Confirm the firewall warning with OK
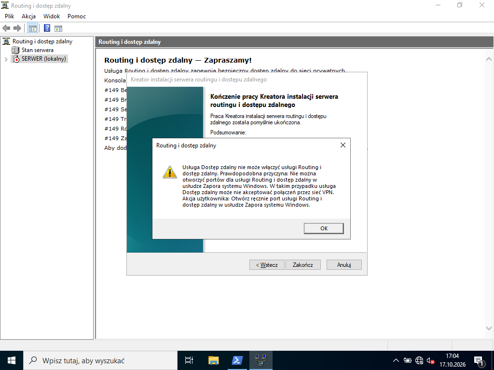The width and height of the screenshot is (494, 370). [x=324, y=228]
